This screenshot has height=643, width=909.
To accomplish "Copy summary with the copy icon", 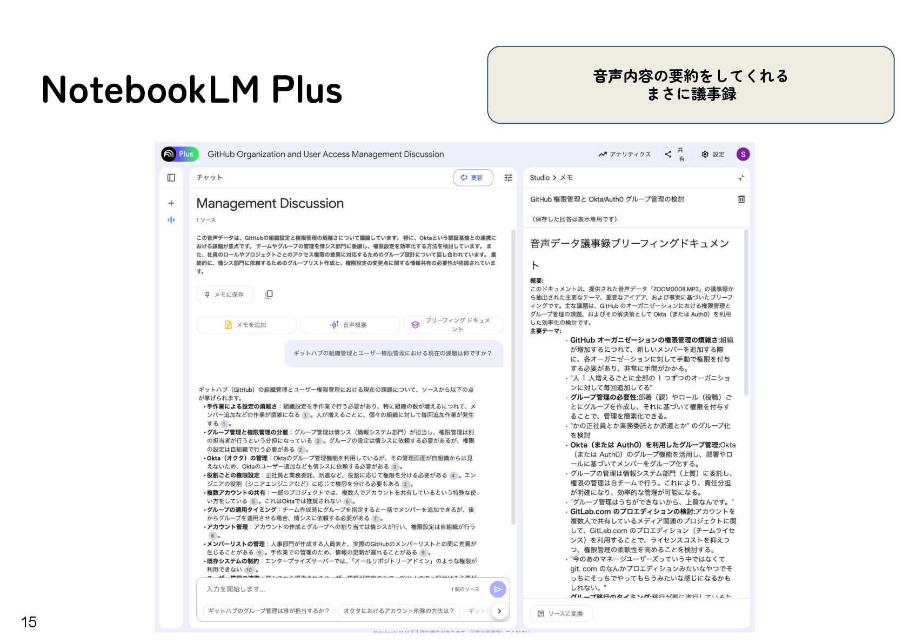I will point(269,294).
